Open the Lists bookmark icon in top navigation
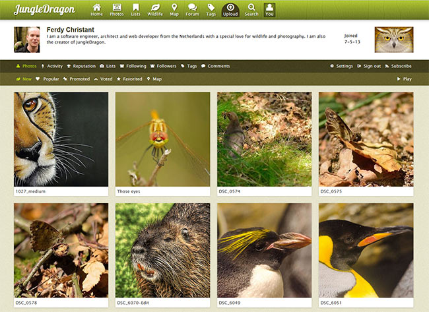Image resolution: width=429 pixels, height=312 pixels. (x=135, y=10)
